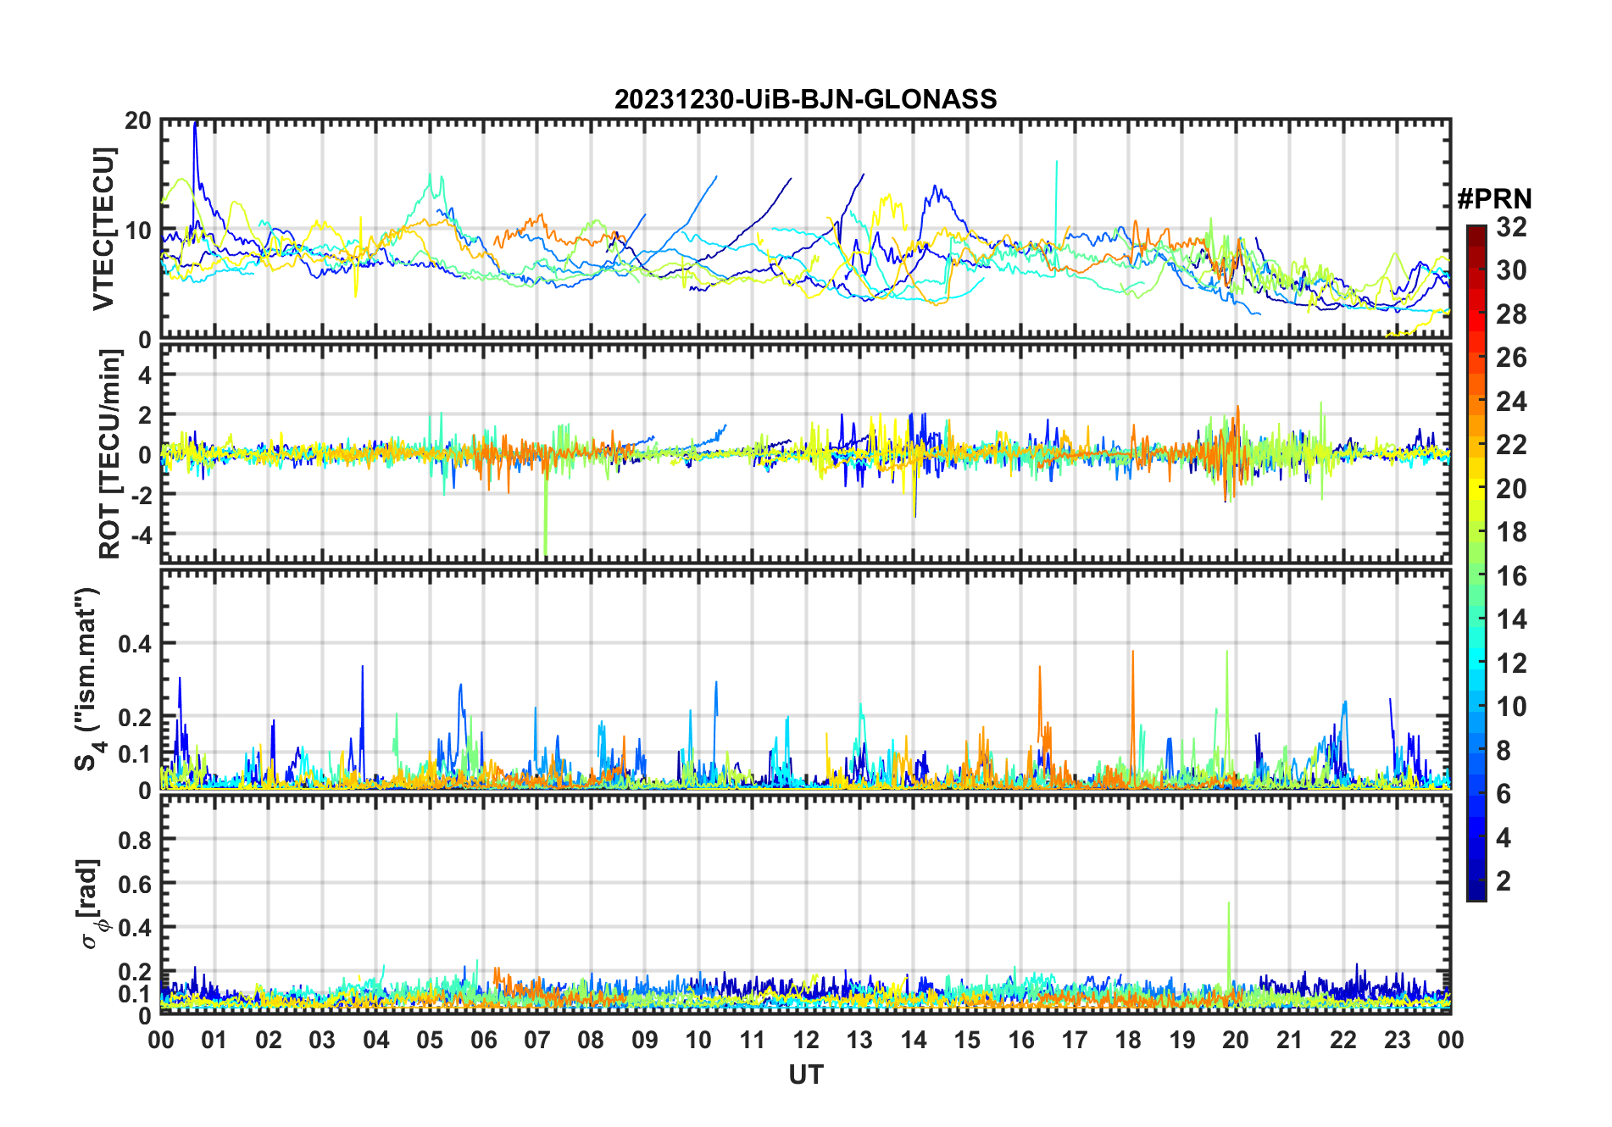The width and height of the screenshot is (1612, 1127).
Task: Click x-axis tick label 23
Action: coord(1397,1040)
